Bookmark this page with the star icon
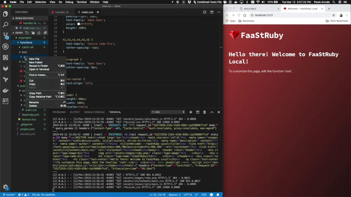This screenshot has width=351, height=197. 333,15
